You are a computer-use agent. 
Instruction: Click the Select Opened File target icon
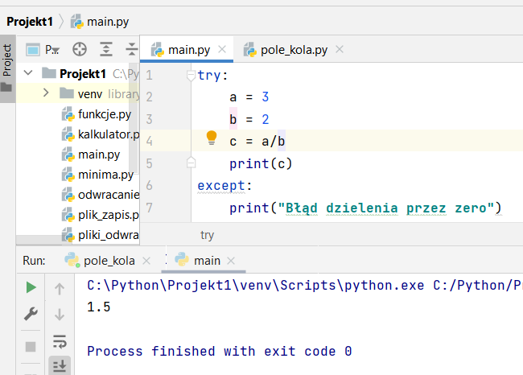[80, 49]
